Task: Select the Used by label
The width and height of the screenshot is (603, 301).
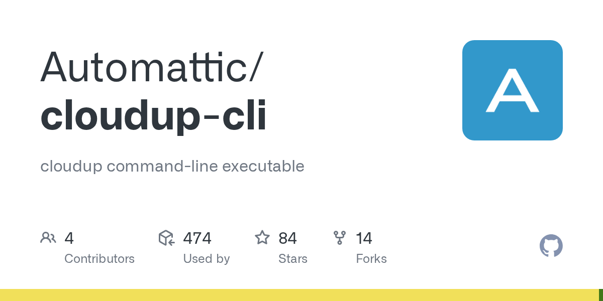Action: pos(207,259)
